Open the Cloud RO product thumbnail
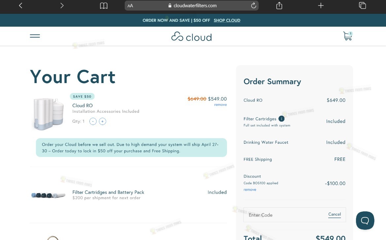The image size is (386, 240). pyautogui.click(x=48, y=114)
